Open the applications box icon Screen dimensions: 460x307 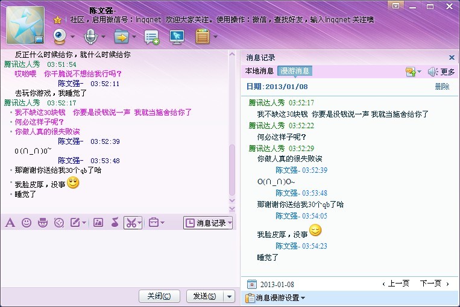click(203, 36)
